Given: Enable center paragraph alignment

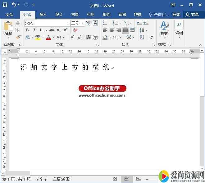Looking at the screenshot, I should 112,30.
